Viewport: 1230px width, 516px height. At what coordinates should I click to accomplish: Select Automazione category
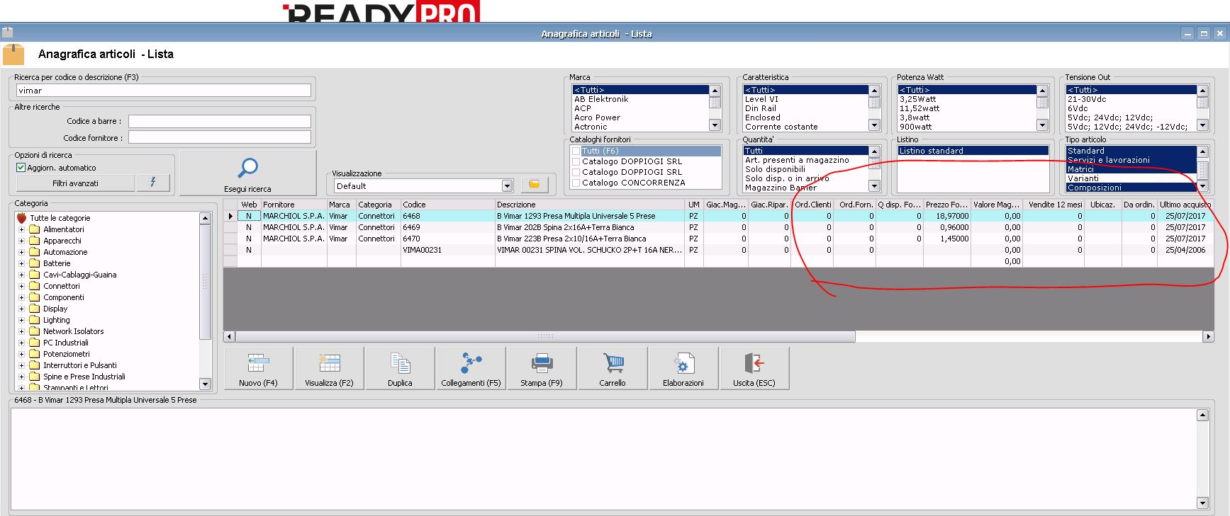[65, 252]
